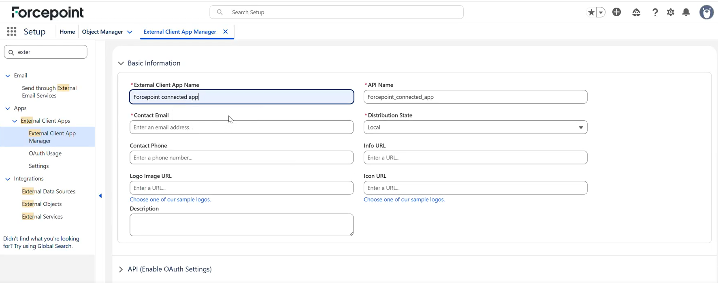Collapse the Email tree section
Screen dimensions: 718x283
[8, 76]
